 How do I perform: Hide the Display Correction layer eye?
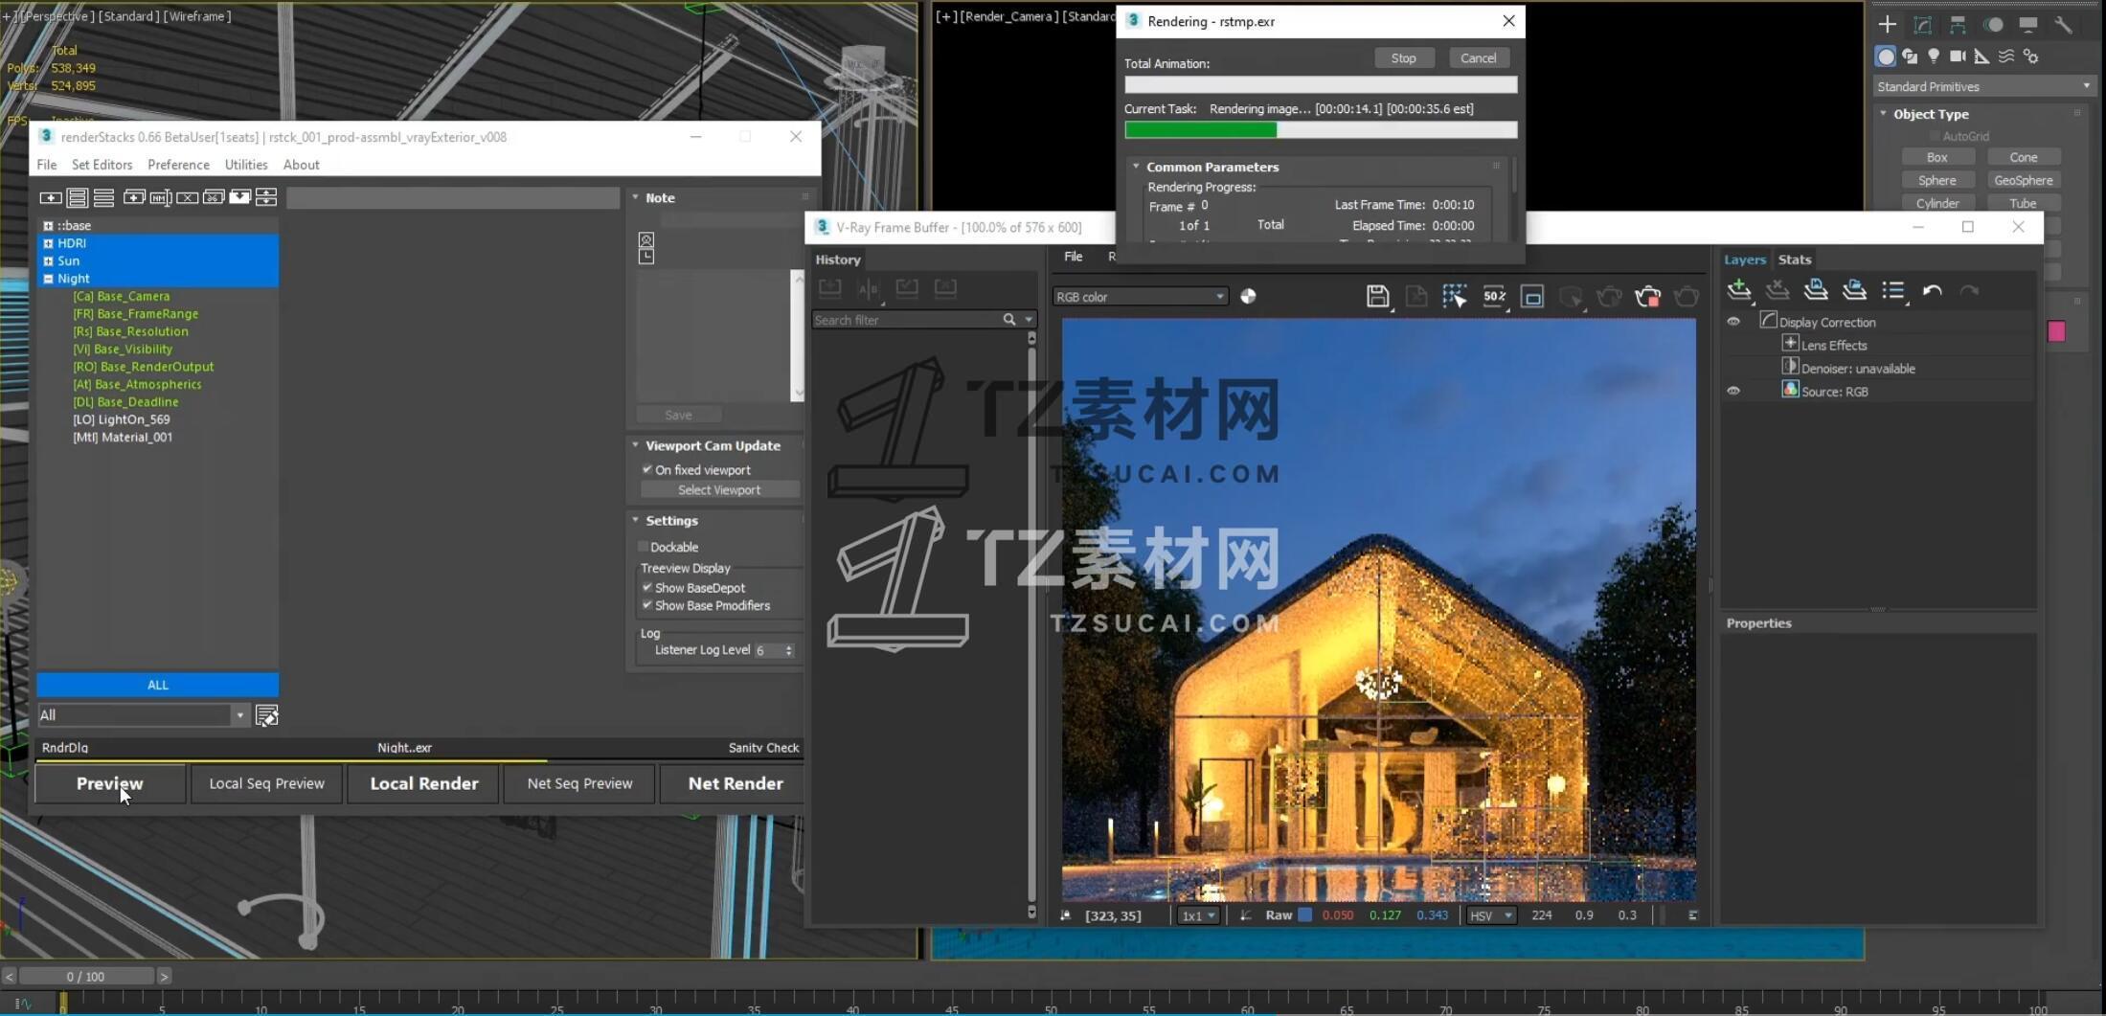coord(1733,322)
